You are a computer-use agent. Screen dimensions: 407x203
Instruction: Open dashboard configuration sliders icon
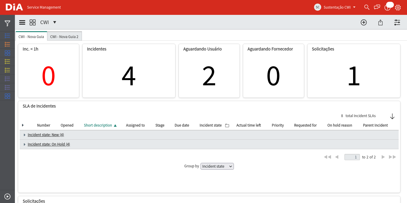pos(397,22)
